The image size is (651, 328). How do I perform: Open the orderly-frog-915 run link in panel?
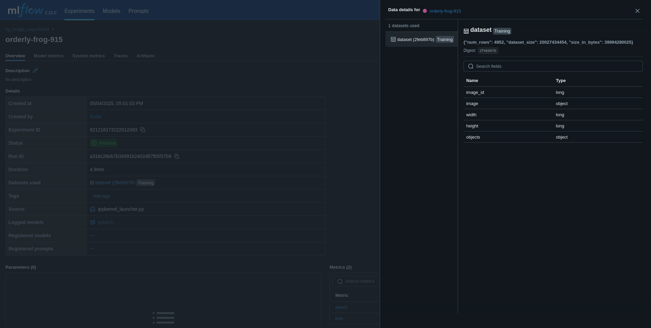(445, 11)
